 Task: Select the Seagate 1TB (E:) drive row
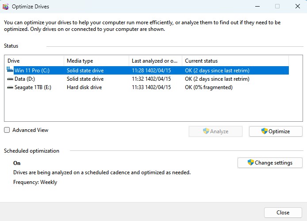(x=147, y=87)
